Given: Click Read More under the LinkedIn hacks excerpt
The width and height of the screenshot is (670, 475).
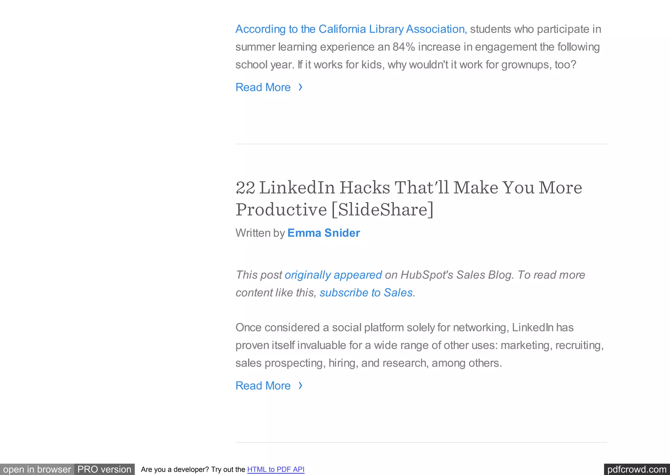Looking at the screenshot, I should tap(263, 386).
